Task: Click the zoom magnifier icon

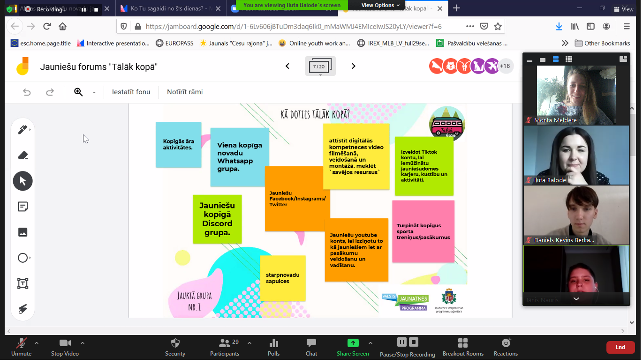Action: pos(78,92)
